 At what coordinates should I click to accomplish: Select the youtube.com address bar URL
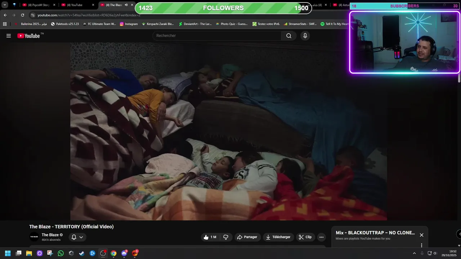(89, 15)
